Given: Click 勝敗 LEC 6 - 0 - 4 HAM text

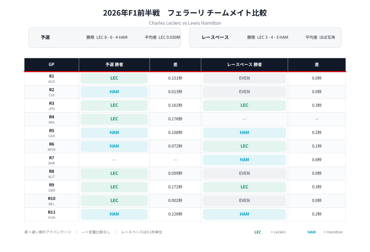Looking at the screenshot, I should [107, 37].
